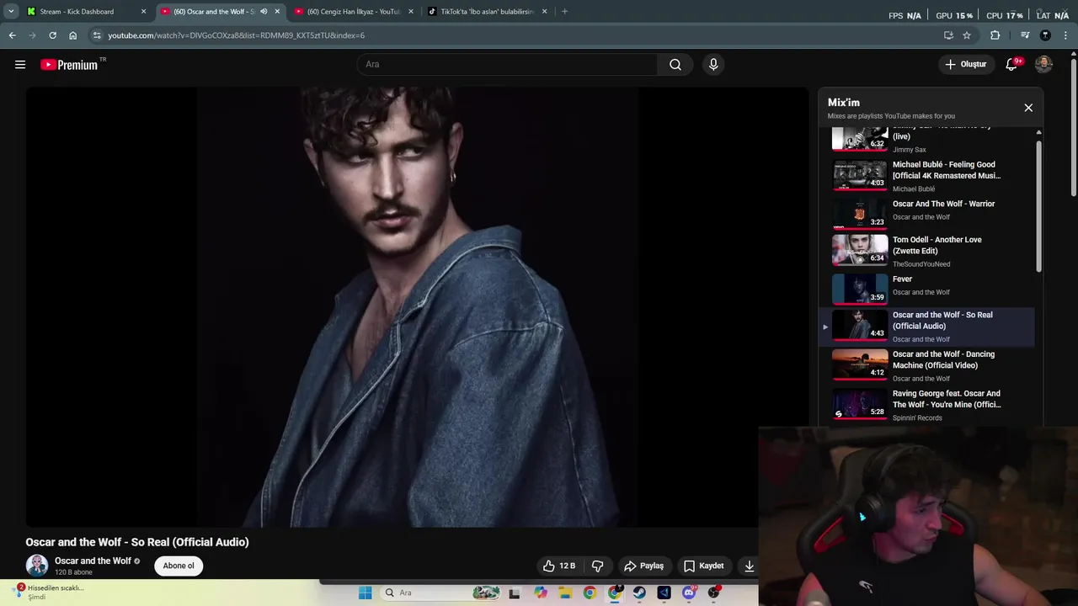Image resolution: width=1078 pixels, height=606 pixels.
Task: Subscribe with the Abone ol button
Action: tap(179, 566)
